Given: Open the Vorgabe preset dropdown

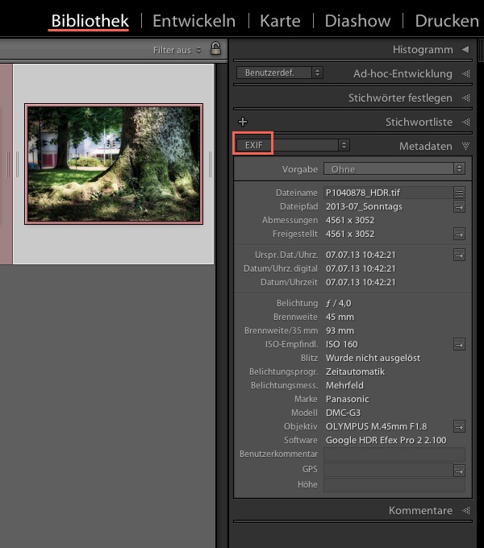Looking at the screenshot, I should (394, 169).
